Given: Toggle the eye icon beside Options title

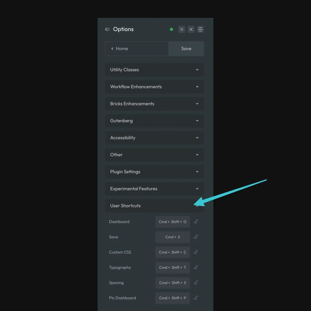Looking at the screenshot, I should coord(107,29).
